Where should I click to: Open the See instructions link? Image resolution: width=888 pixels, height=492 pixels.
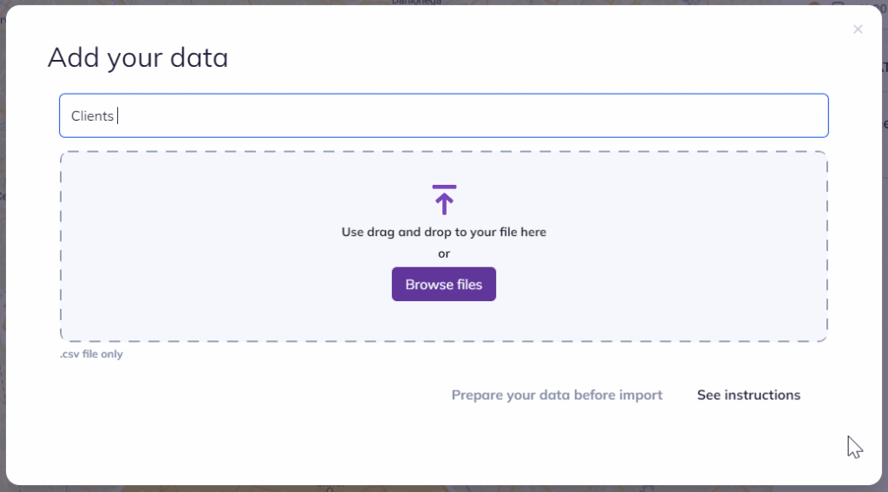748,395
